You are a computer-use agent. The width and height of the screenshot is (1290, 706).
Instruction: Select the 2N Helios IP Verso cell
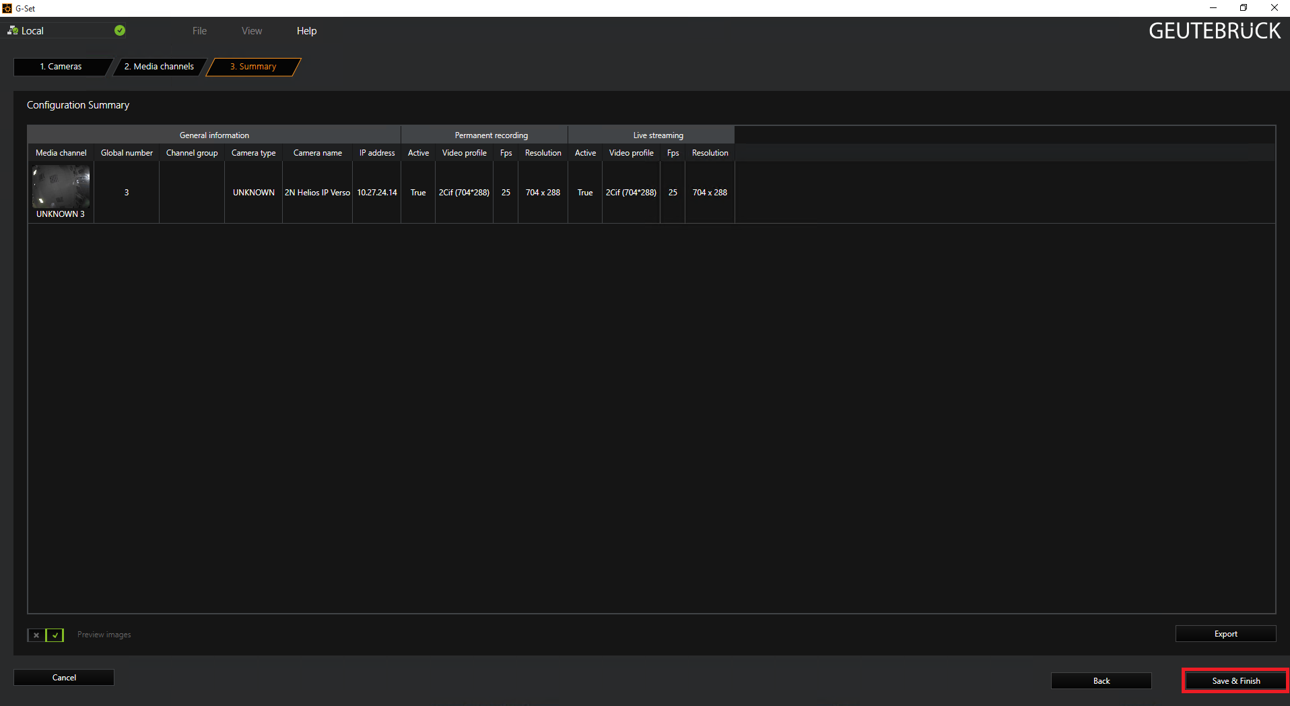pos(317,193)
